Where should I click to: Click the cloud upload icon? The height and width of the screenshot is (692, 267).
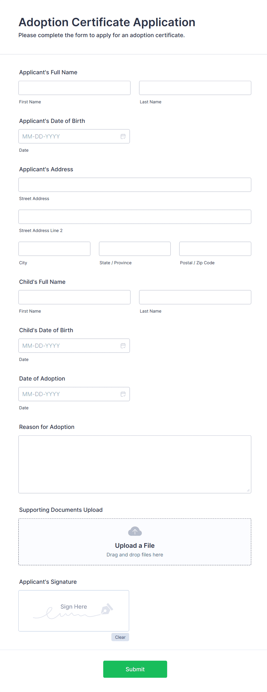coord(135,531)
